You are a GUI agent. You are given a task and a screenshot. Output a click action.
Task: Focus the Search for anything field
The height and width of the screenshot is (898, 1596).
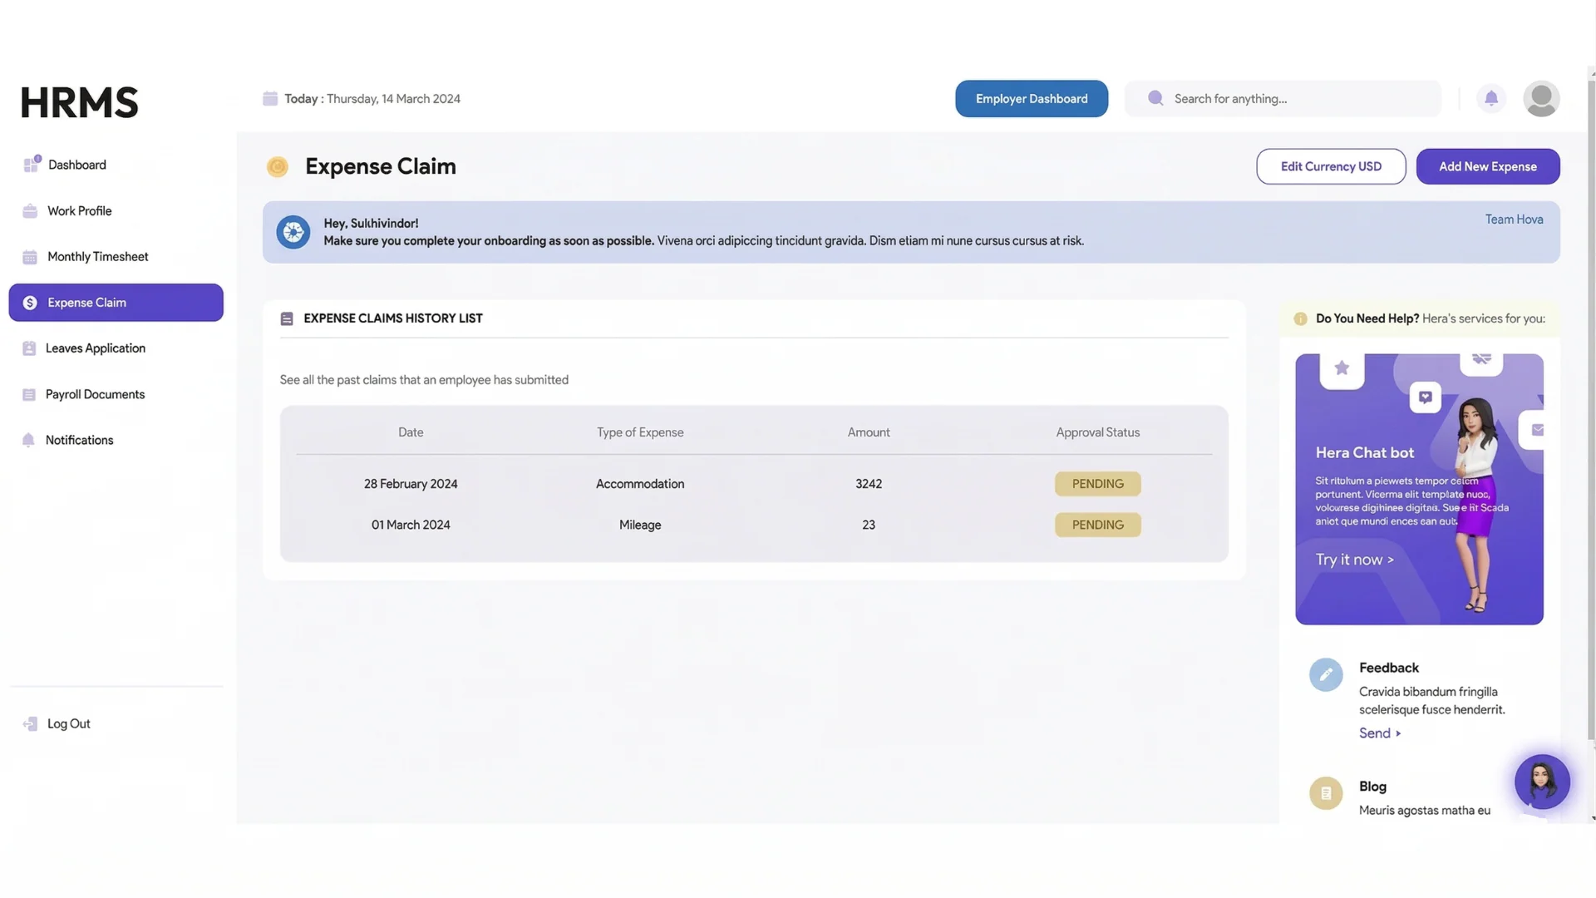click(1283, 98)
